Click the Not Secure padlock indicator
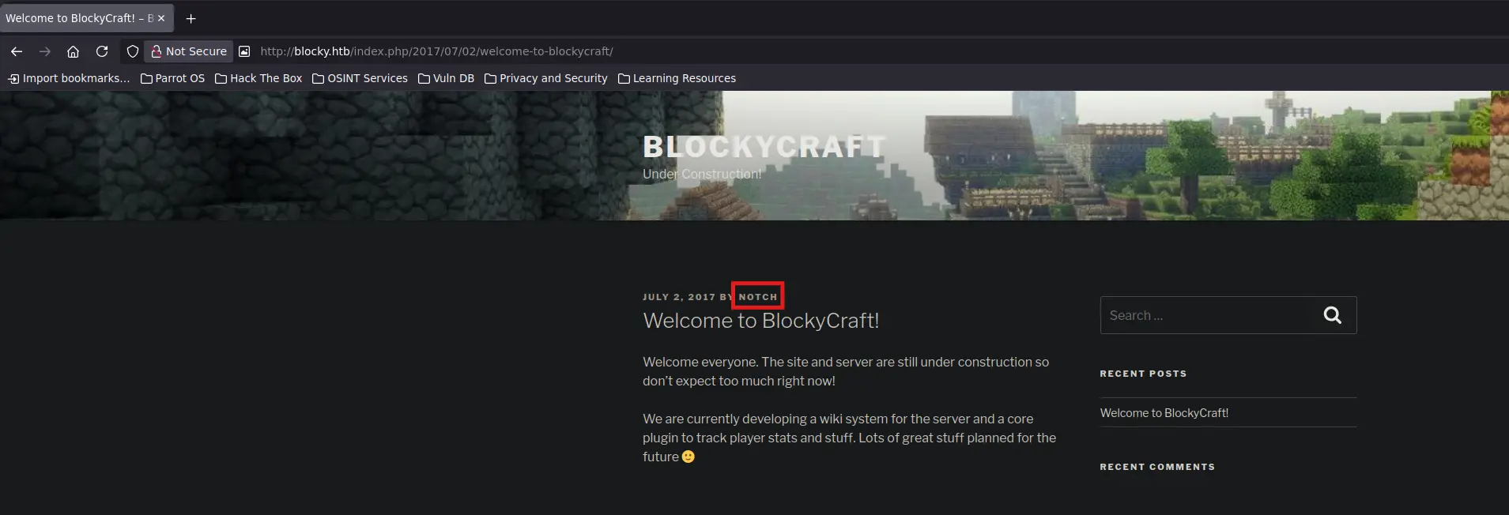The width and height of the screenshot is (1509, 515). pyautogui.click(x=189, y=51)
